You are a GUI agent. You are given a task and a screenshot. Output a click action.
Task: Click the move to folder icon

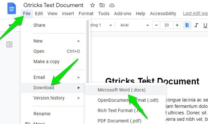(x=102, y=5)
